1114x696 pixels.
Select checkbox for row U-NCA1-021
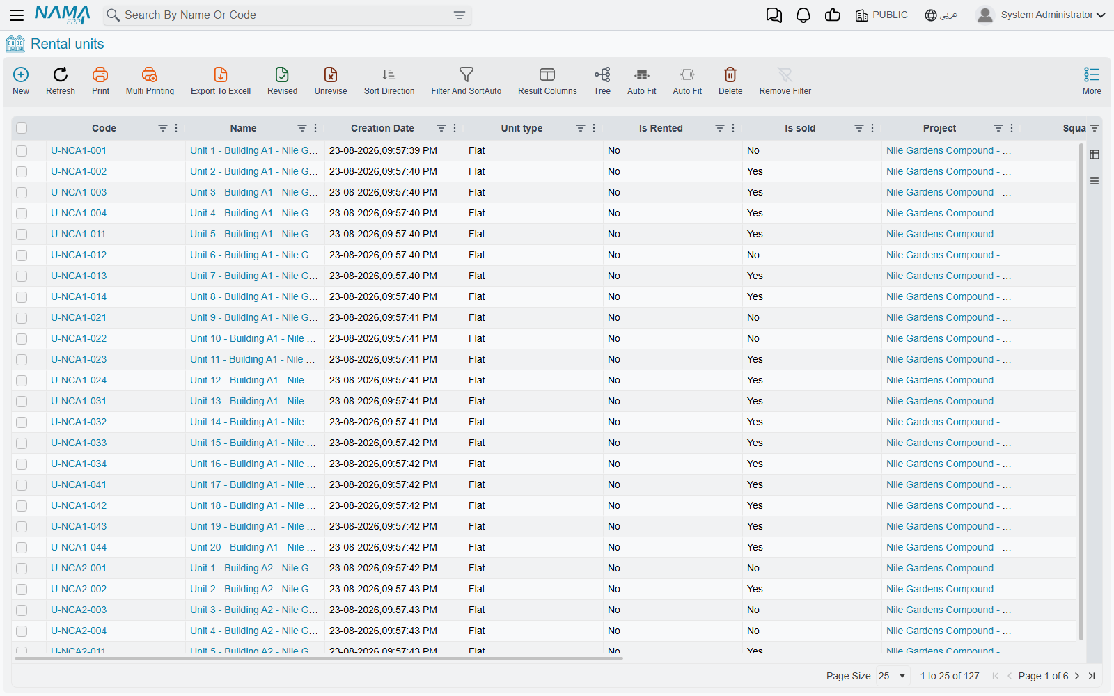point(22,318)
